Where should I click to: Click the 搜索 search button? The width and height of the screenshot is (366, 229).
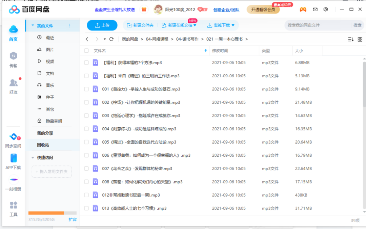358,25
